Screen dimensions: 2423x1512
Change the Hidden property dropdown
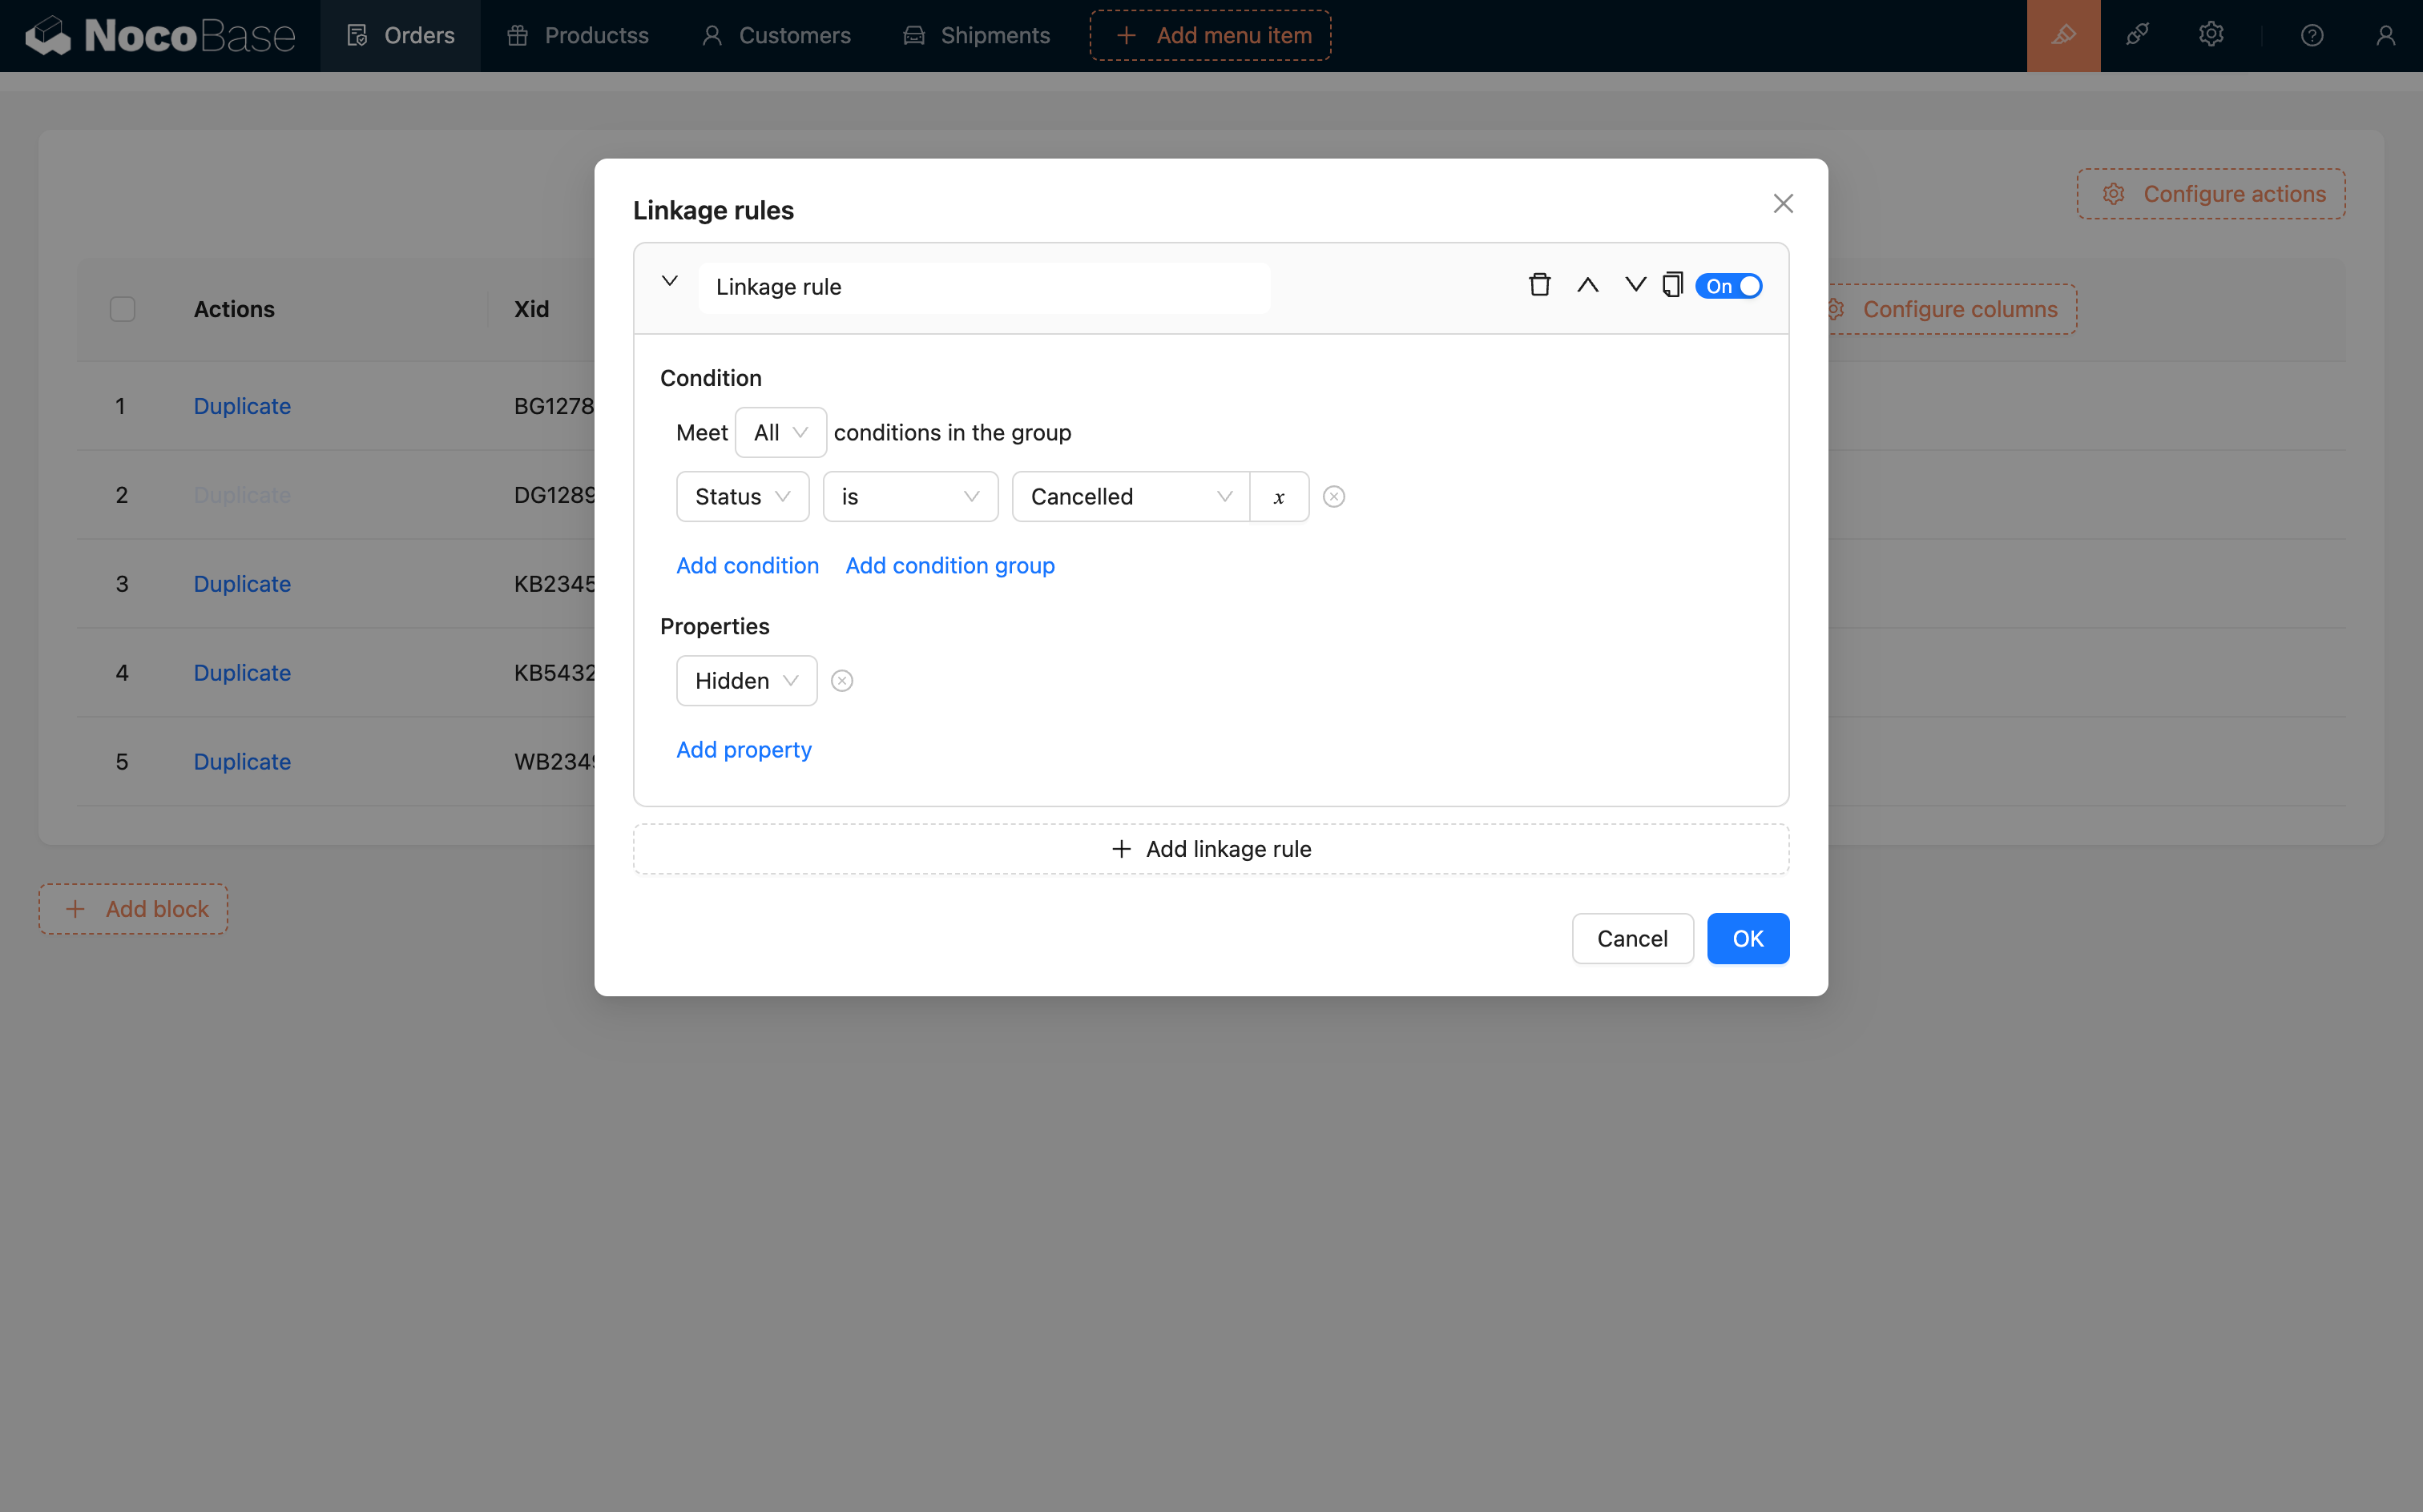[746, 681]
